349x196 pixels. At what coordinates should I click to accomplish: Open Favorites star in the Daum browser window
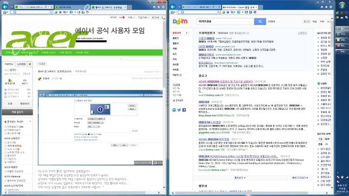(x=326, y=7)
